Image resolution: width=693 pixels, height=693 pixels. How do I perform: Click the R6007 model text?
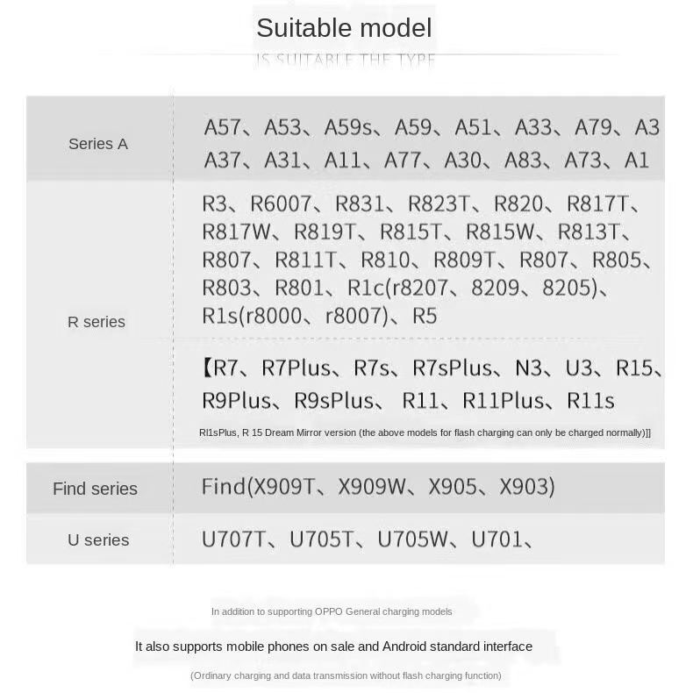[281, 204]
